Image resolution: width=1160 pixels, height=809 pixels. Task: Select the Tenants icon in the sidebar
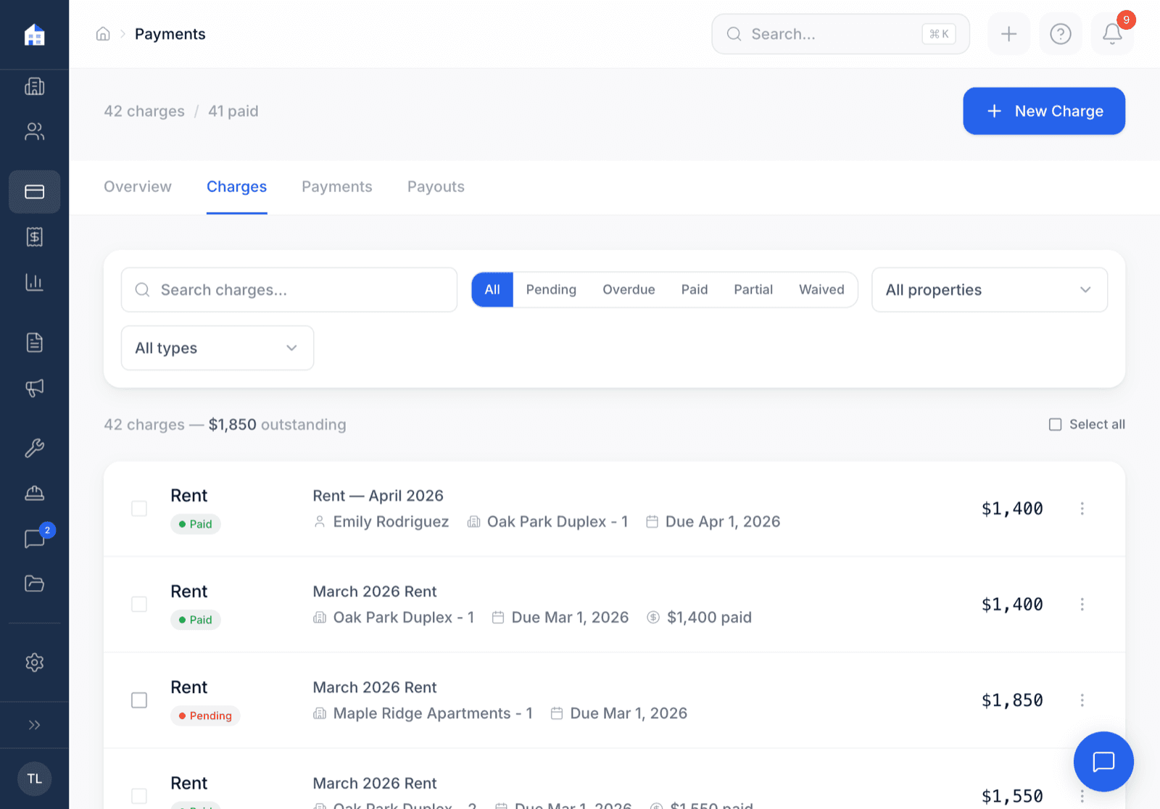point(34,131)
